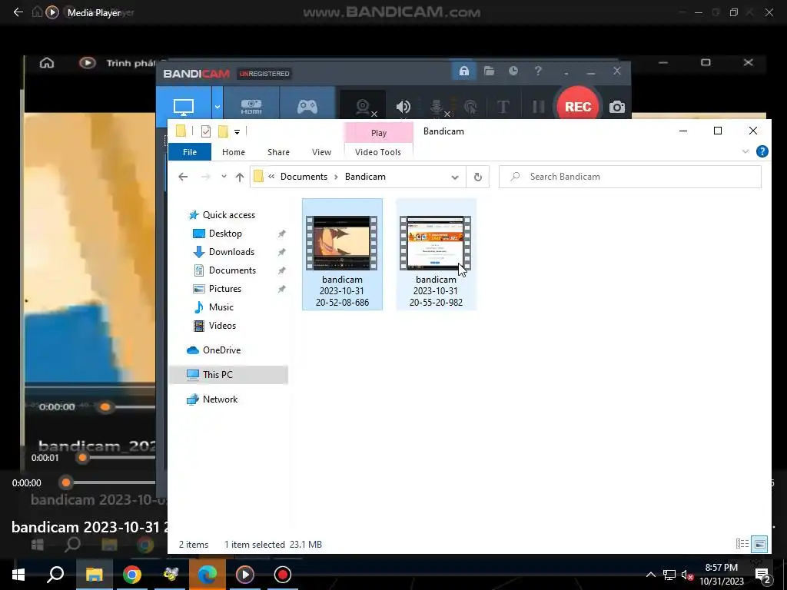Open Customize Quick Access Toolbar dropdown
The height and width of the screenshot is (590, 787).
[x=237, y=132]
